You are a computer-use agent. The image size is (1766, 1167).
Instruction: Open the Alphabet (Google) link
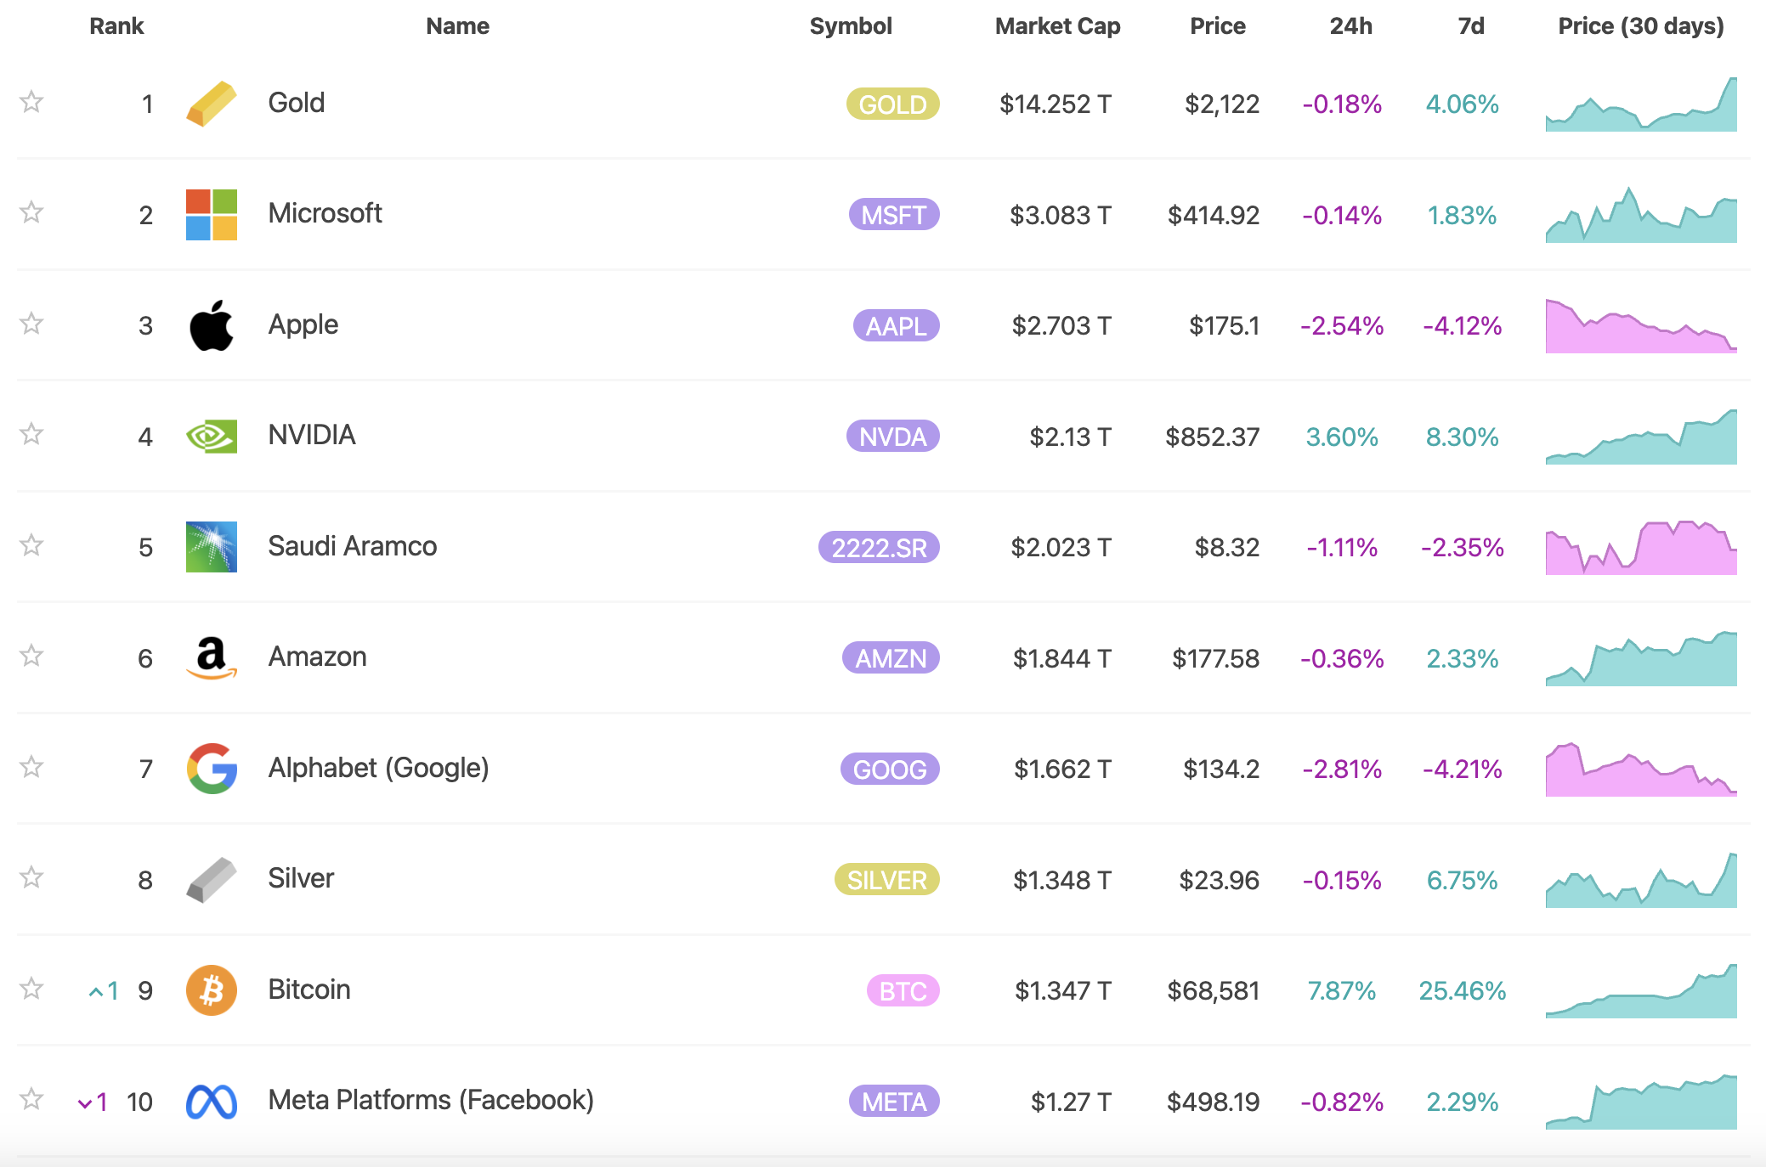[378, 768]
